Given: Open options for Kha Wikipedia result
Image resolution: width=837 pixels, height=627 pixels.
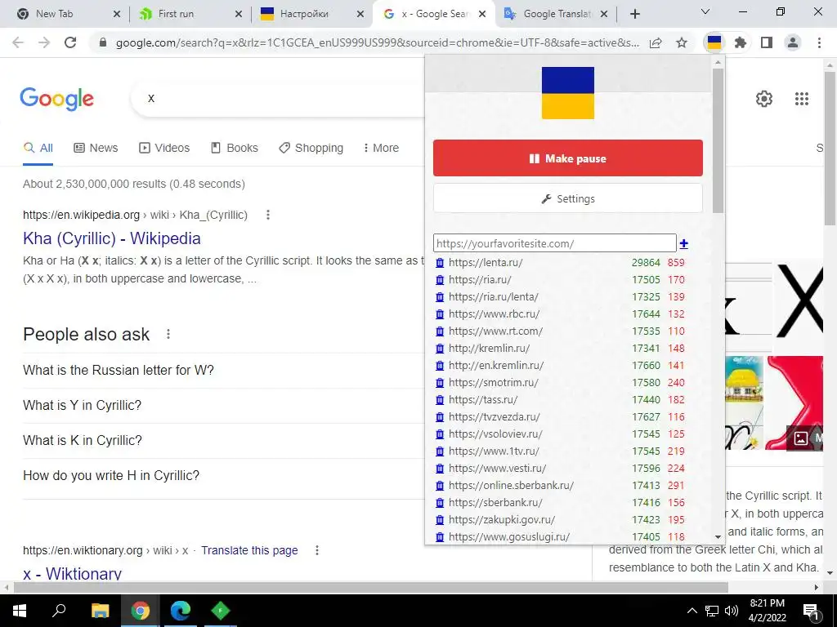Looking at the screenshot, I should click(268, 215).
